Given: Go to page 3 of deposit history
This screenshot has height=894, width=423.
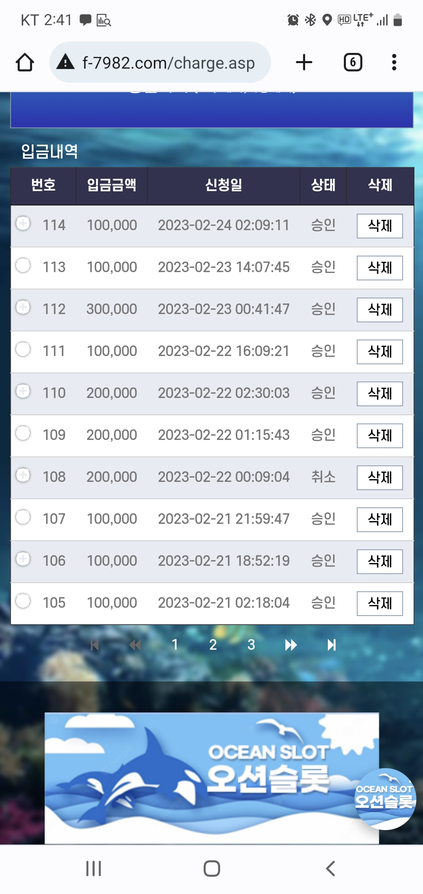Looking at the screenshot, I should click(251, 645).
